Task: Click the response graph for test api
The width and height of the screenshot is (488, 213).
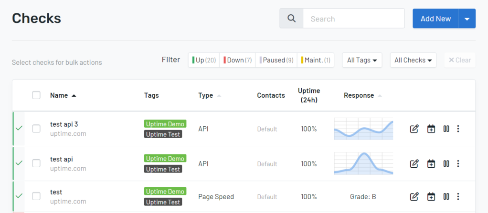Action: [x=363, y=163]
